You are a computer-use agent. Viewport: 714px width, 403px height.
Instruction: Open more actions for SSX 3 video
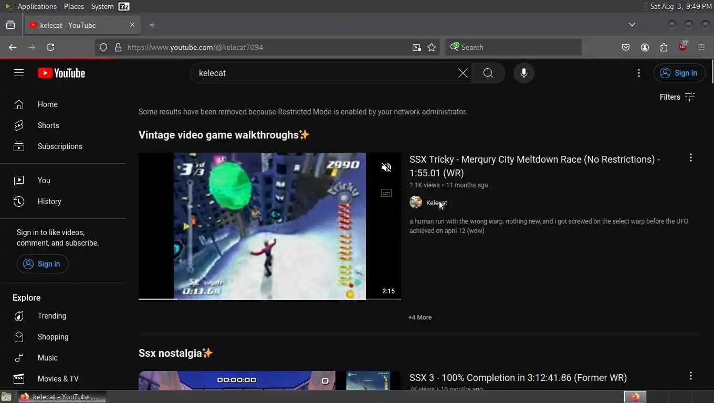(691, 376)
